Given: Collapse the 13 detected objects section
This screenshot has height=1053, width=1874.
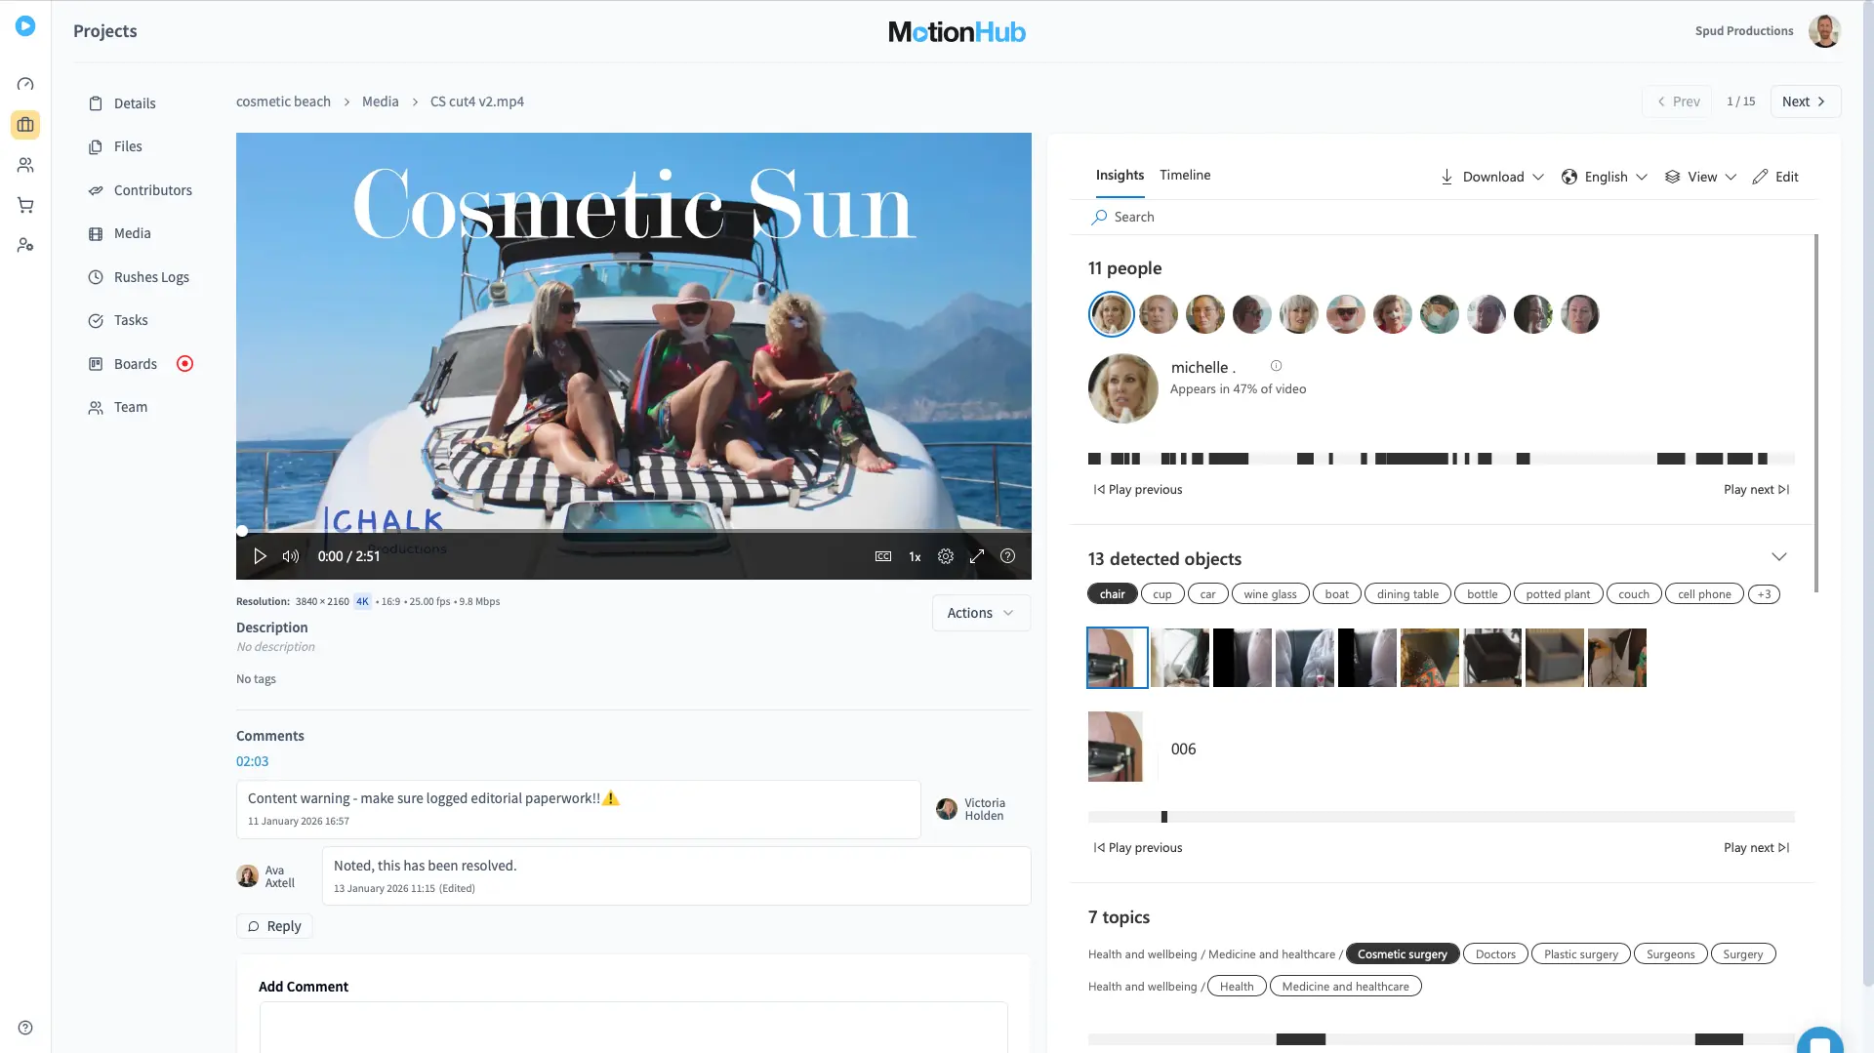Looking at the screenshot, I should [1779, 556].
